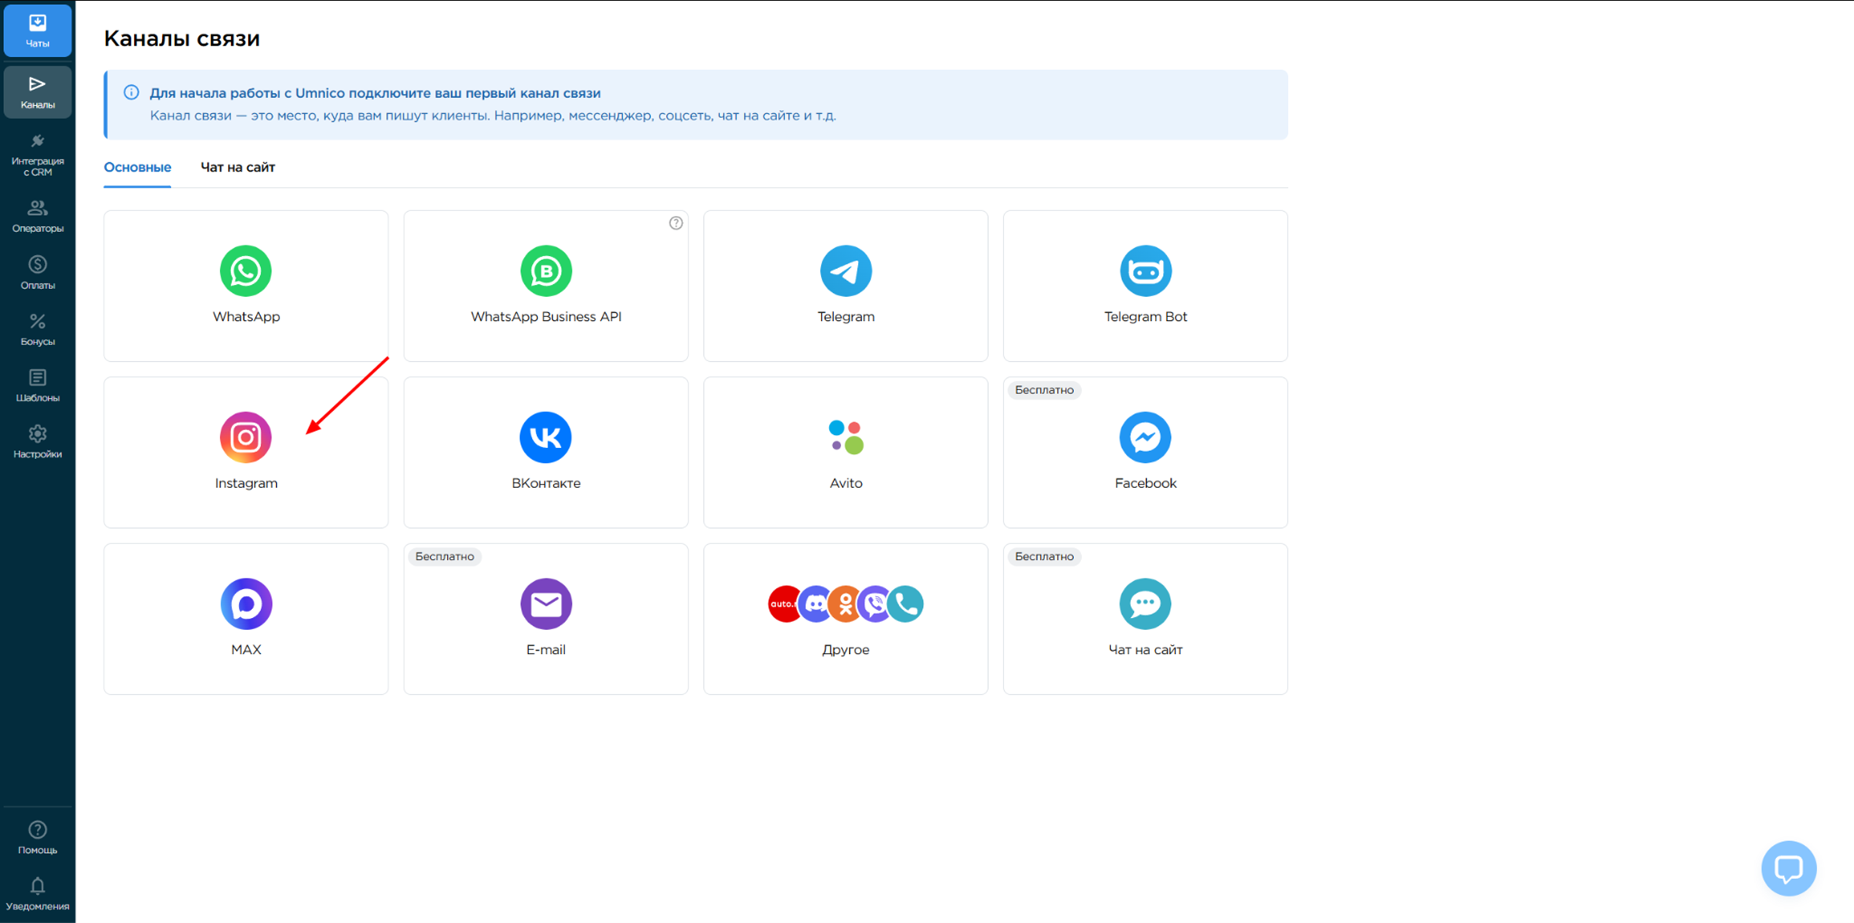The height and width of the screenshot is (923, 1854).
Task: Go to Интеграция с CRM section
Action: [x=38, y=155]
